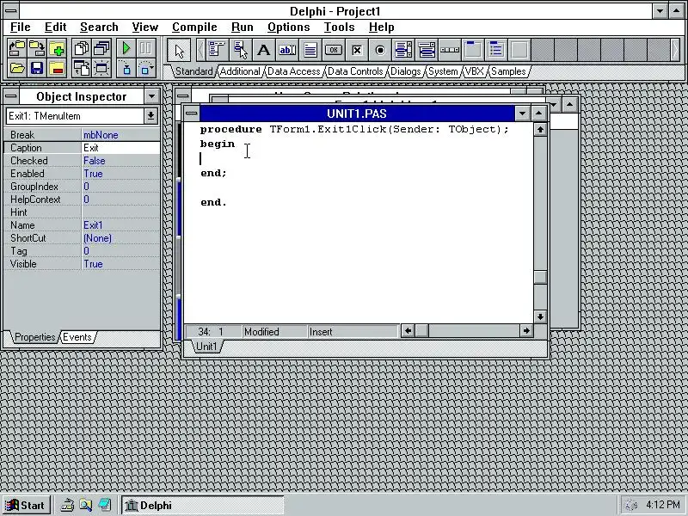Pick the GroupBox component icon

click(473, 50)
